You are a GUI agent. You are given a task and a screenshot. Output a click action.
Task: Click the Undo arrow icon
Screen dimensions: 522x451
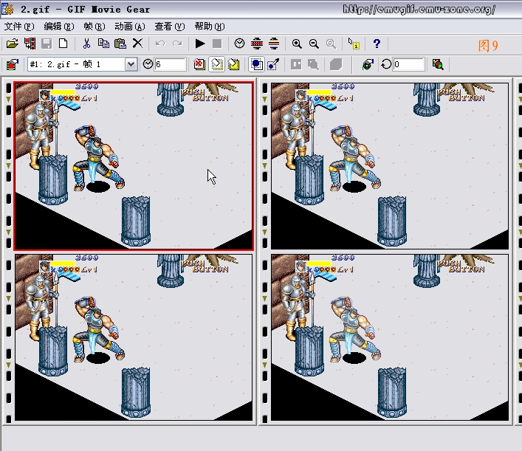point(160,44)
